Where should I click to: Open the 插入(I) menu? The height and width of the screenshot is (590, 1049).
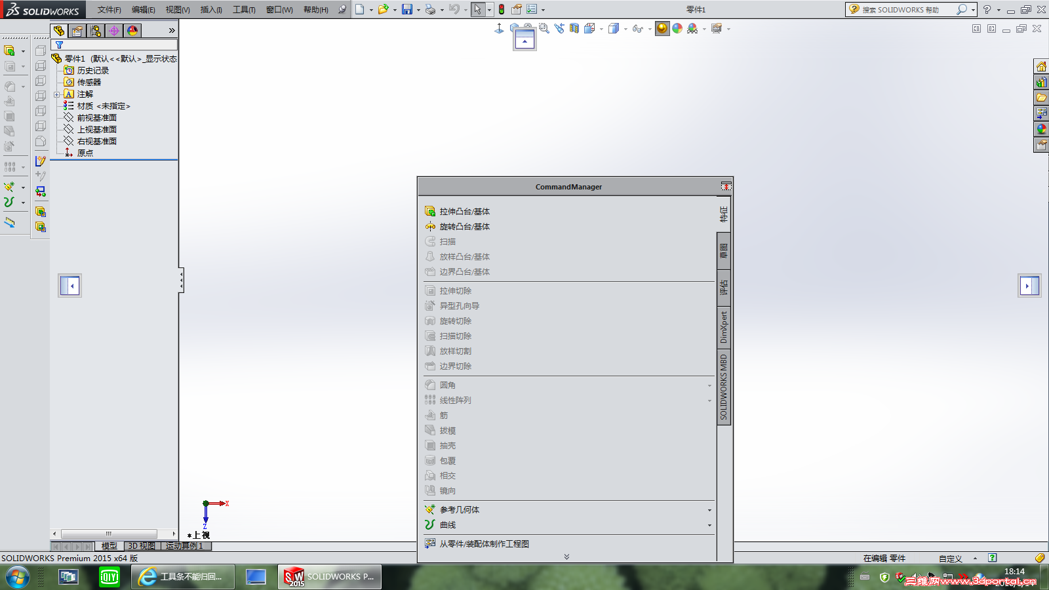tap(211, 10)
